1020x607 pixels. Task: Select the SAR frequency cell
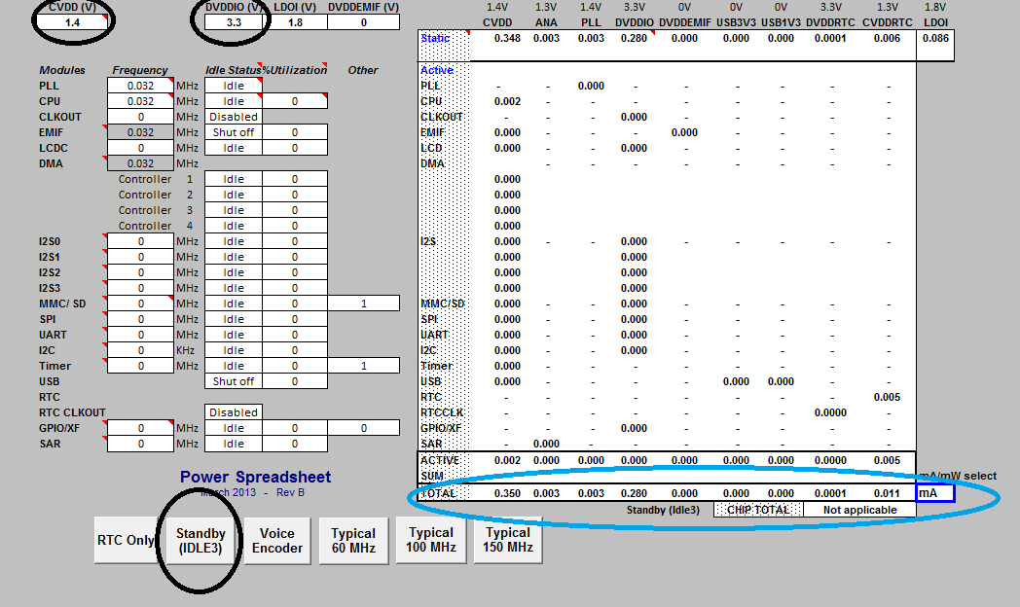click(140, 444)
